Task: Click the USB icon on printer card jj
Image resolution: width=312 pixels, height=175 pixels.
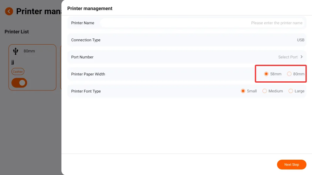Action: point(16,51)
